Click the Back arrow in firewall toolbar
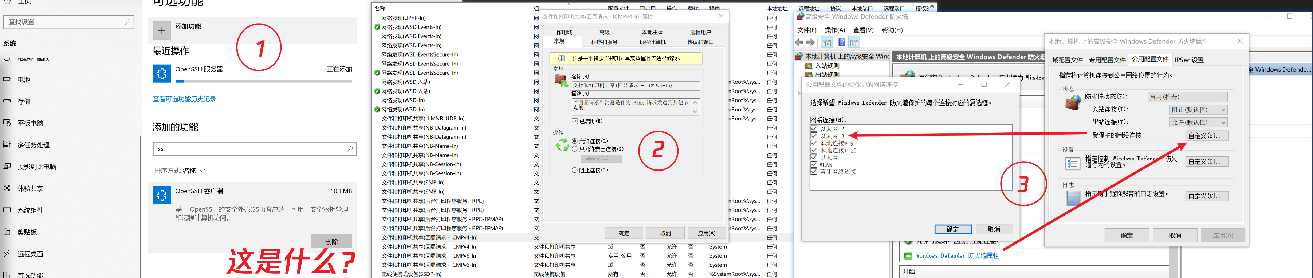This screenshot has width=1313, height=278. 799,43
